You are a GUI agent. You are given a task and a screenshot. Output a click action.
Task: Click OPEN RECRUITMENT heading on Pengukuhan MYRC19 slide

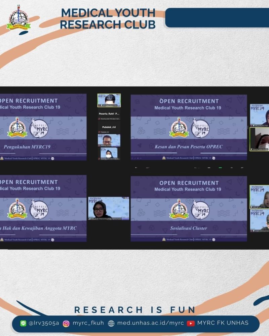[29, 101]
